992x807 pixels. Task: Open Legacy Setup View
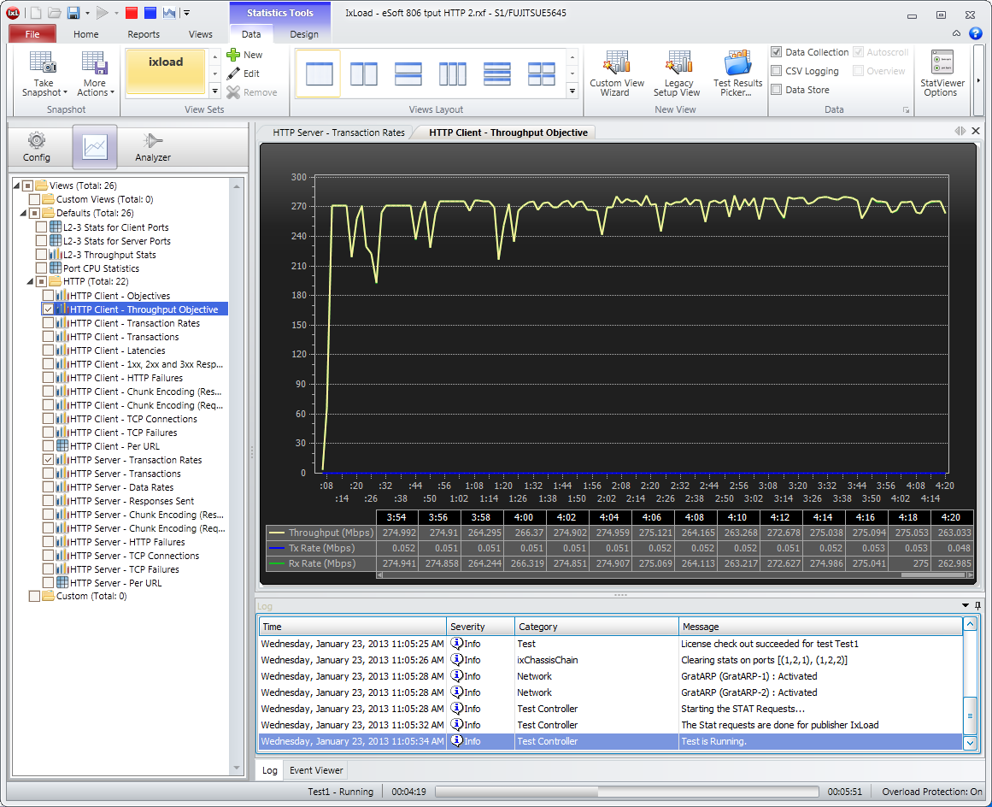point(677,74)
